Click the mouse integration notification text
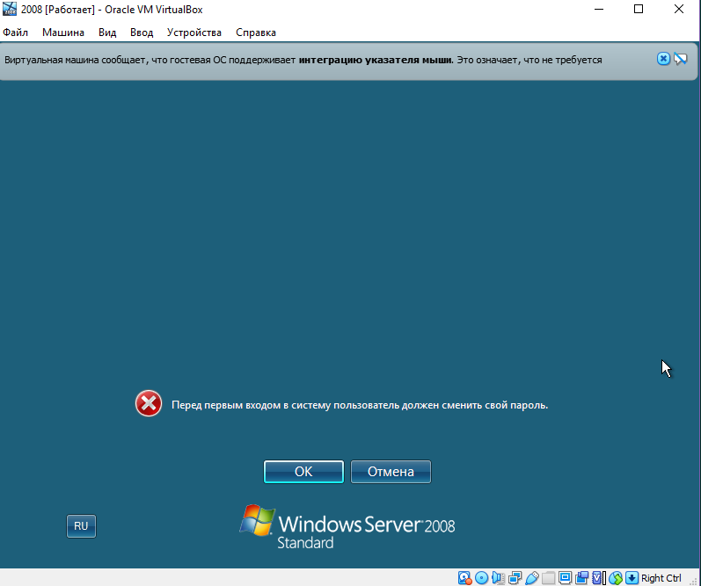Viewport: 701px width, 586px height. coord(303,60)
